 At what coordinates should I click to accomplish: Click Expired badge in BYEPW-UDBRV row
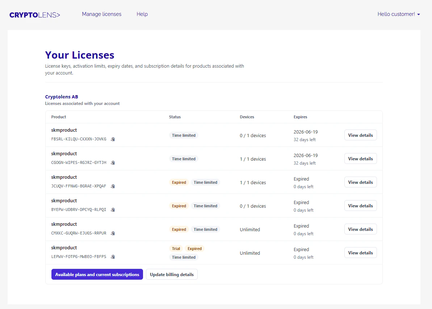pyautogui.click(x=179, y=206)
